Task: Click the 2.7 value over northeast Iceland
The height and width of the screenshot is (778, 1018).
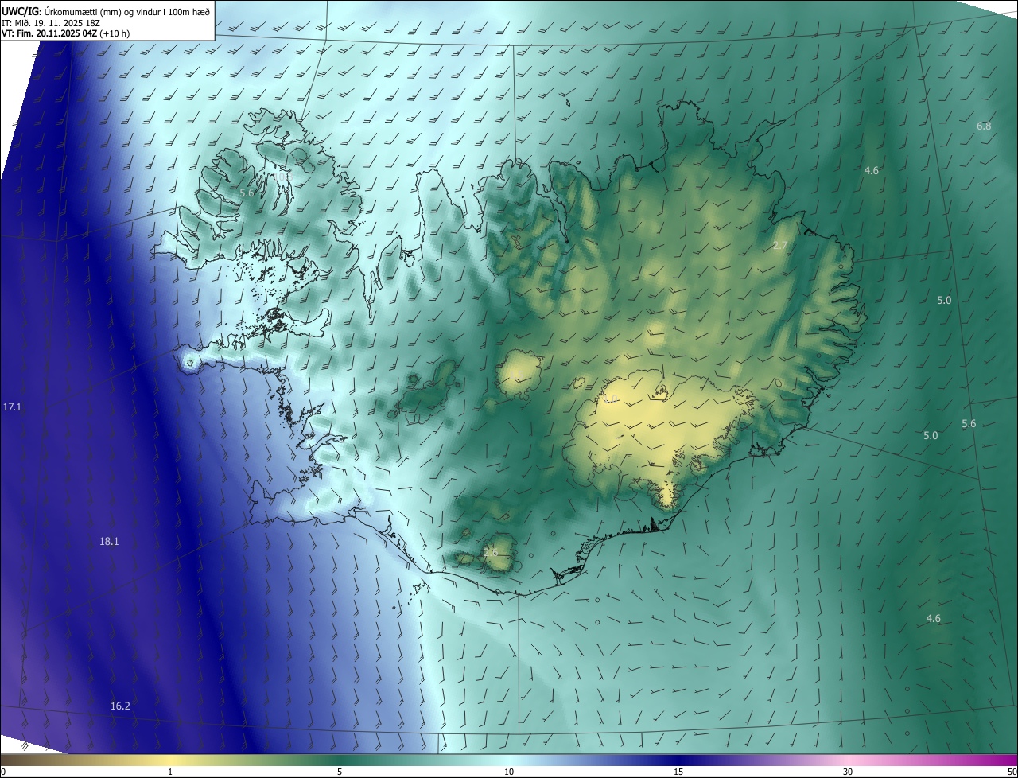Action: point(780,246)
